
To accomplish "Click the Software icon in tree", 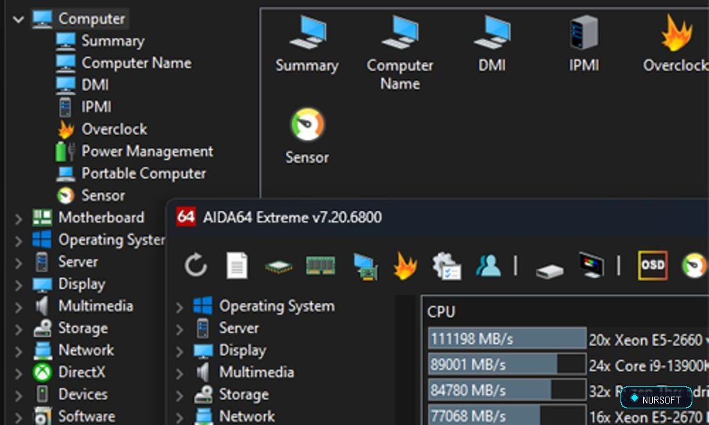I will (42, 416).
